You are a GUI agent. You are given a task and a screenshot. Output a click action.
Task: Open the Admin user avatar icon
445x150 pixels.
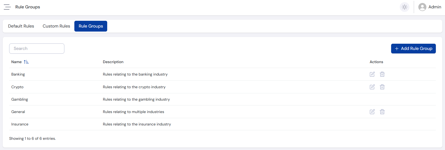[x=422, y=7]
